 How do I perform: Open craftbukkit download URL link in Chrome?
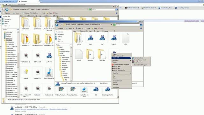tap(43, 109)
